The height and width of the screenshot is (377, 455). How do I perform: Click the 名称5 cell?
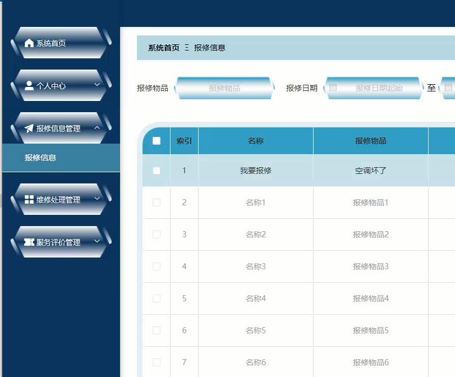coord(256,330)
